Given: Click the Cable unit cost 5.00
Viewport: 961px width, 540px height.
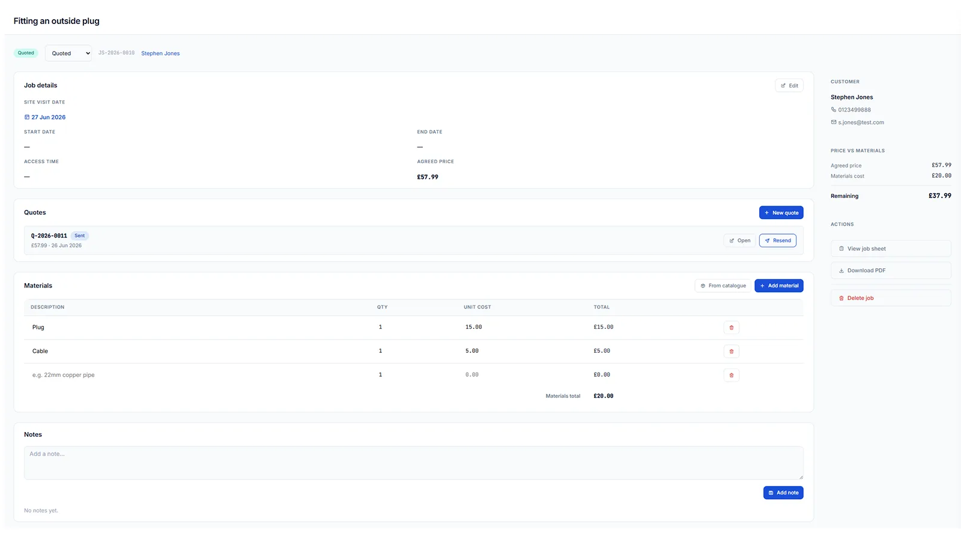Looking at the screenshot, I should 472,351.
